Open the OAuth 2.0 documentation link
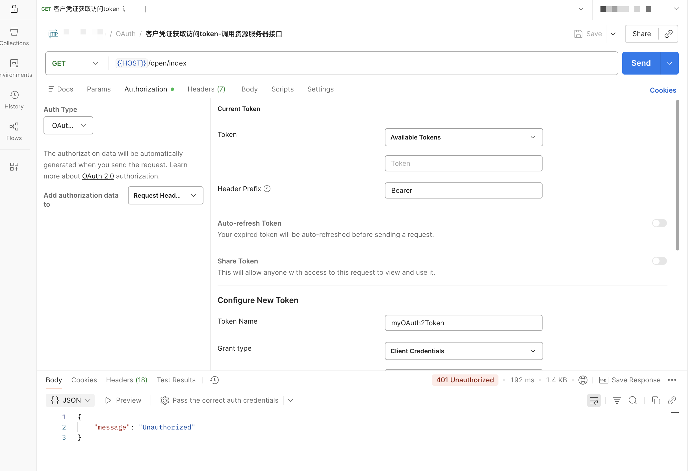The height and width of the screenshot is (471, 694). click(x=98, y=176)
